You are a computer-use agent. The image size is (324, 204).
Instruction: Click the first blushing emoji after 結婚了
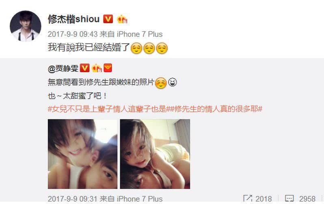[136, 48]
